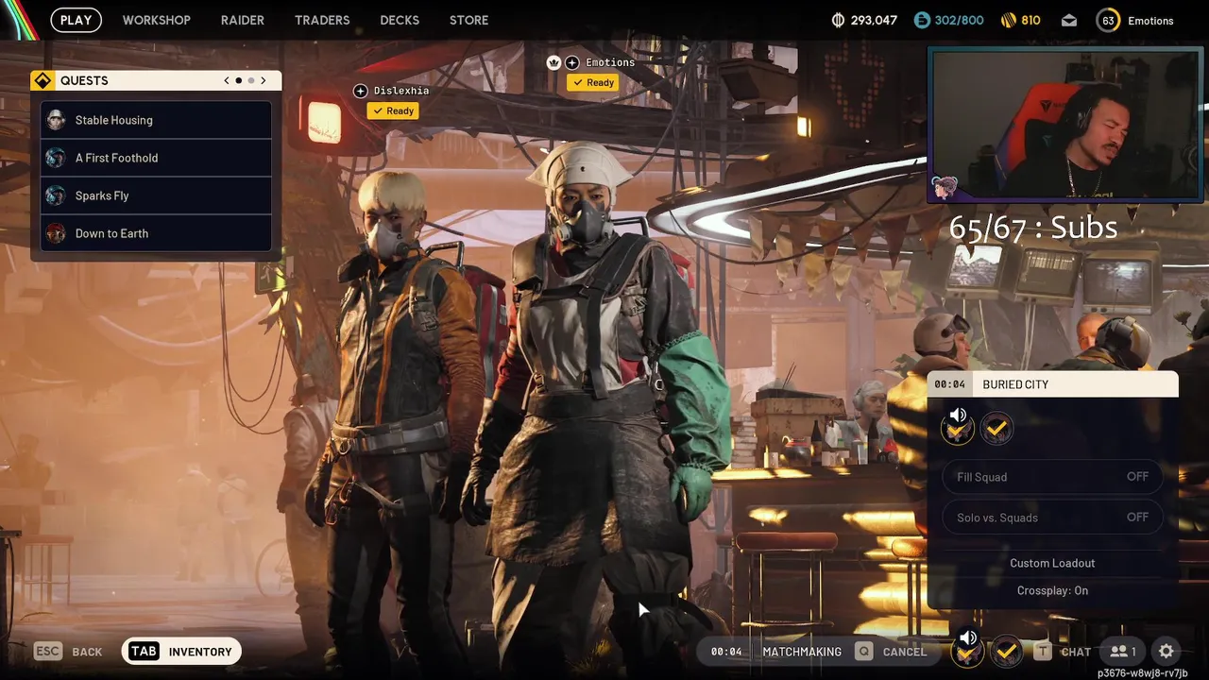
Task: Select the second quests page dot
Action: tap(251, 80)
